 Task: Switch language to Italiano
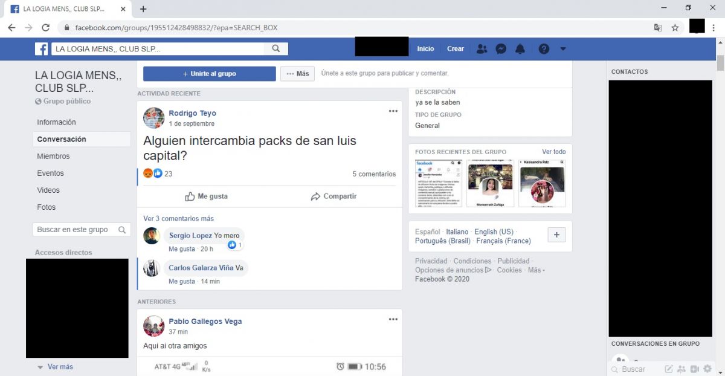pyautogui.click(x=457, y=232)
